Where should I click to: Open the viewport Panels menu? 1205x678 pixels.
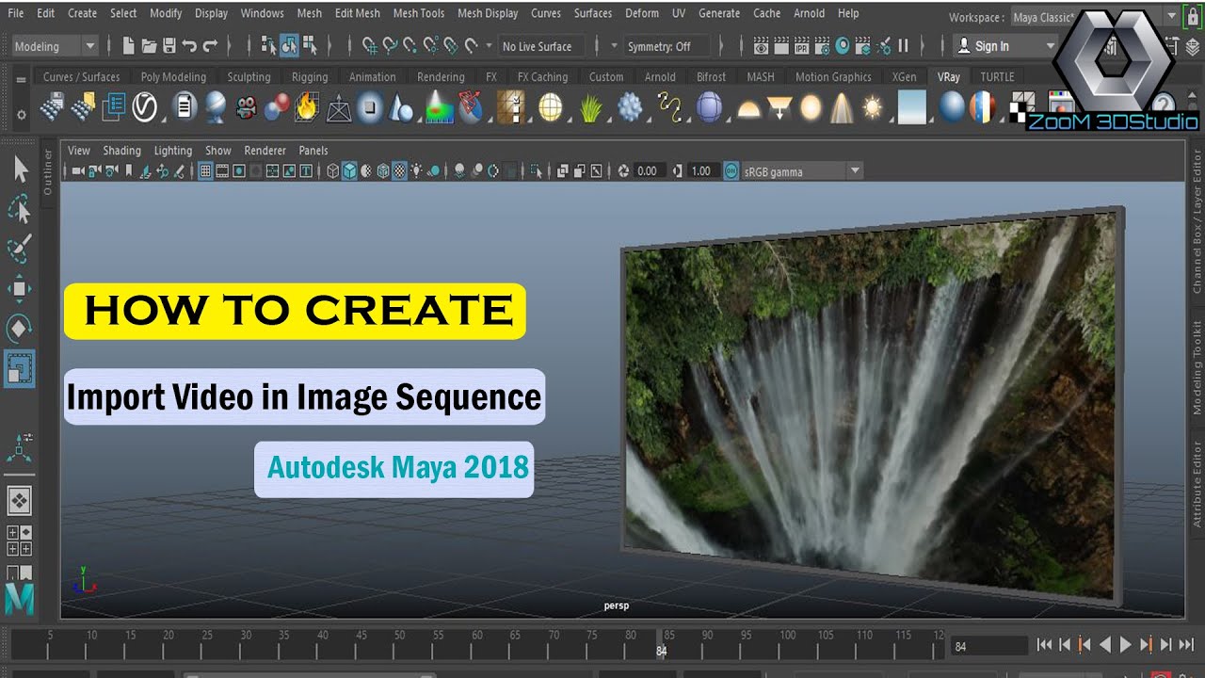click(x=313, y=151)
